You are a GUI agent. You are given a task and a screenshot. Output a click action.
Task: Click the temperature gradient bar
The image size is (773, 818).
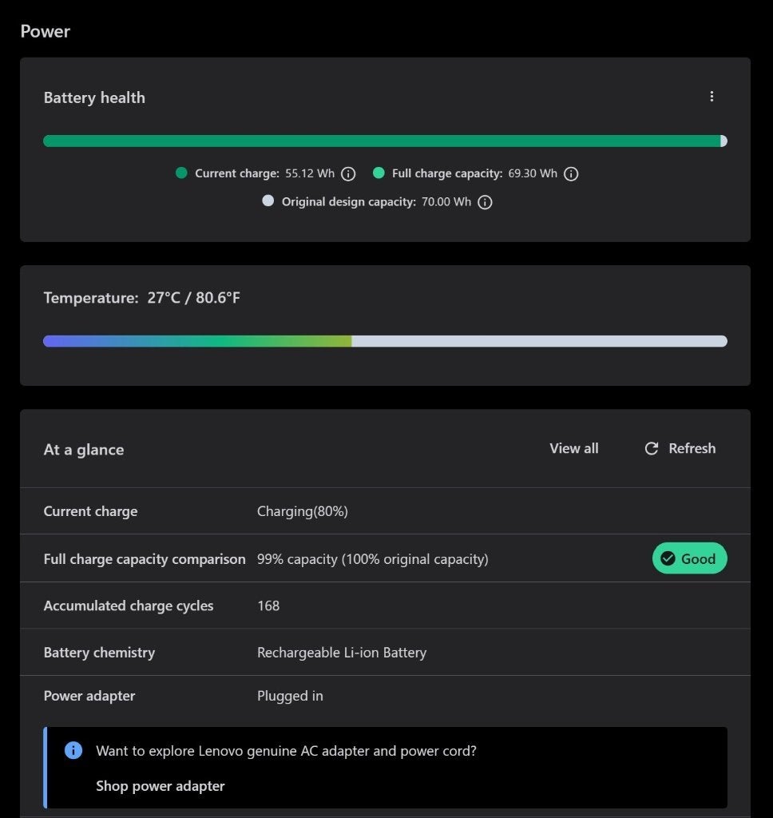pyautogui.click(x=385, y=341)
